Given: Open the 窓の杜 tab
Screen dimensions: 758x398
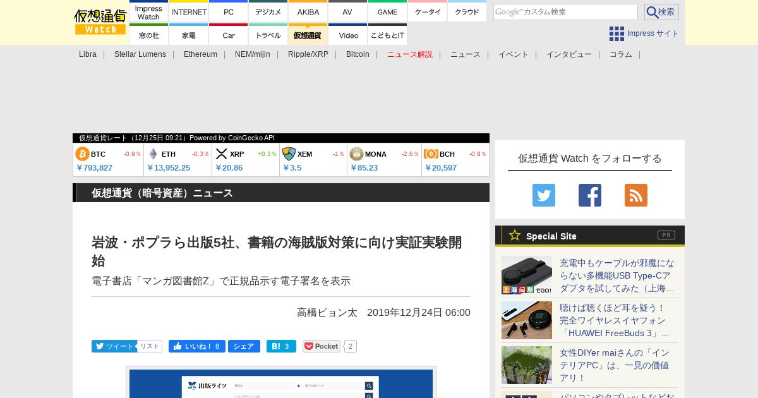Looking at the screenshot, I should click(148, 35).
